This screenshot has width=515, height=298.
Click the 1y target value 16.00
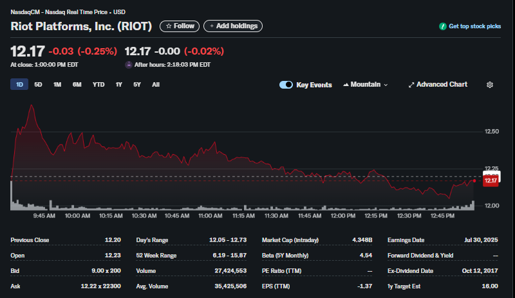(490, 286)
